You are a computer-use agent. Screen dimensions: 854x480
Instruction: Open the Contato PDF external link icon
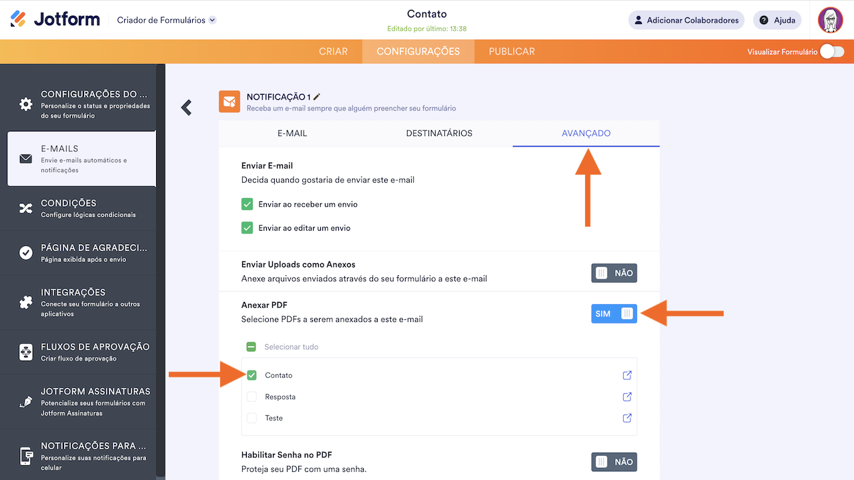pyautogui.click(x=626, y=375)
